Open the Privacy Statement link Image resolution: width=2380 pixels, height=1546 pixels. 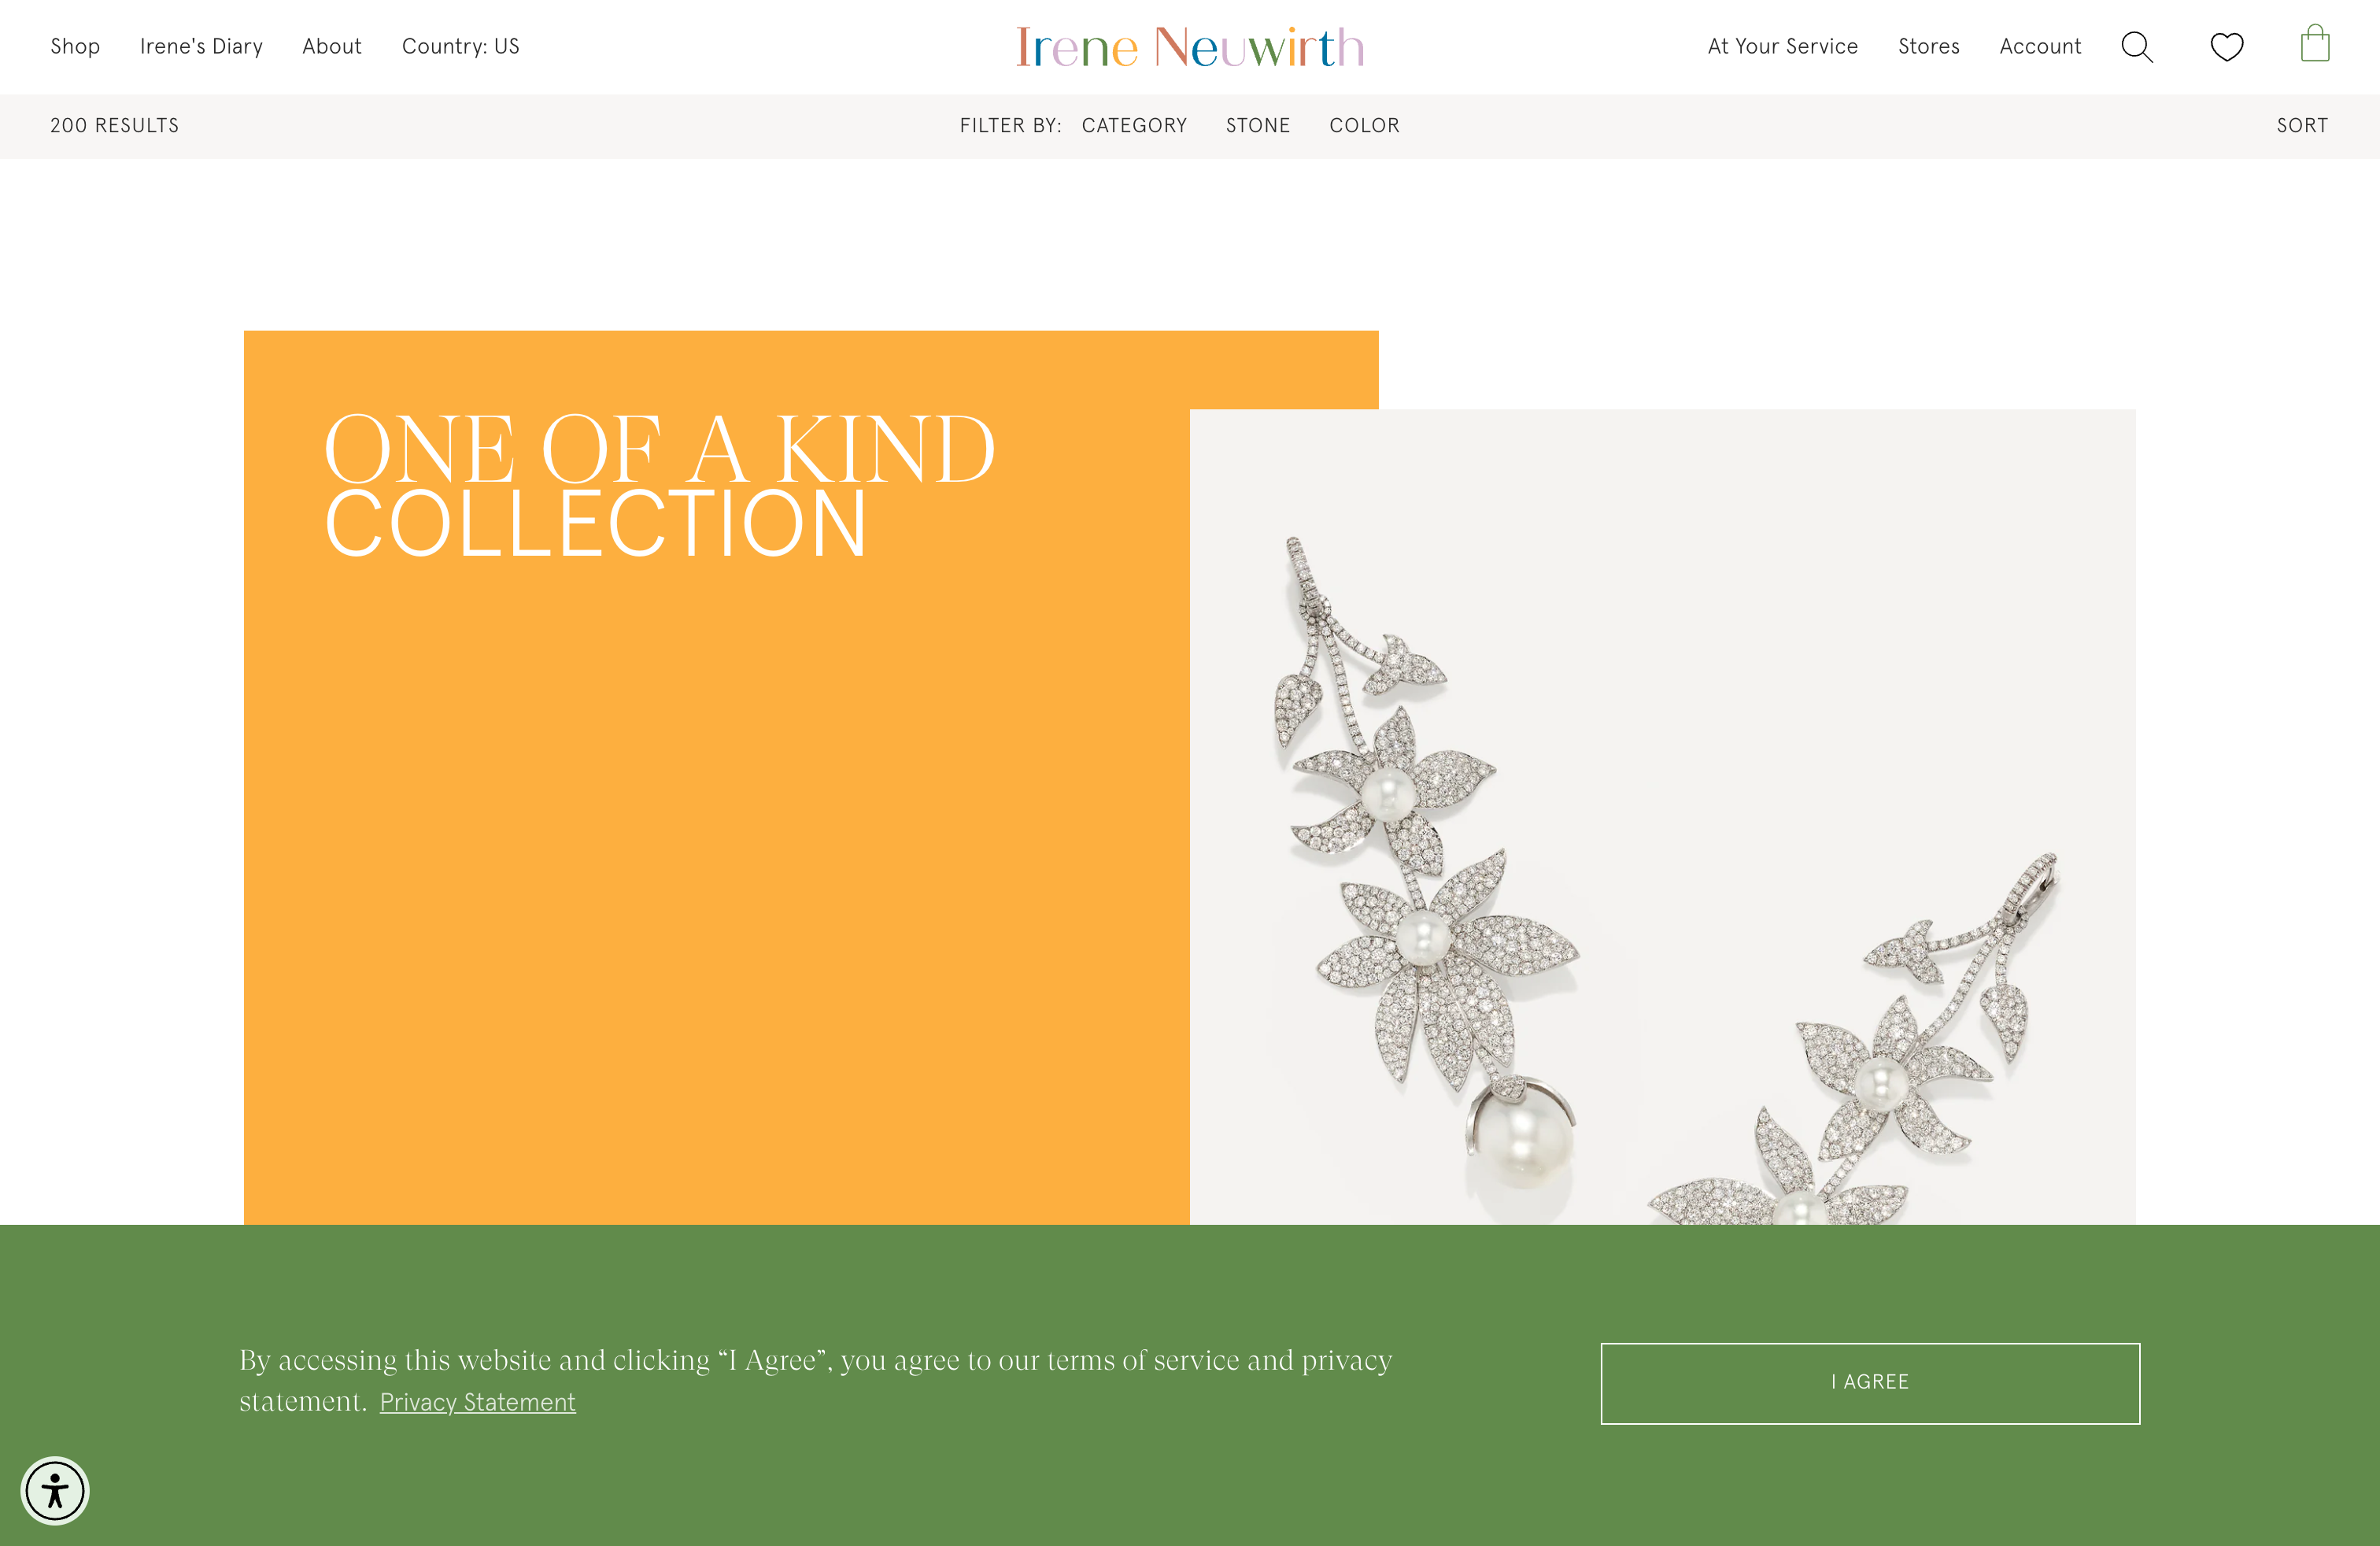click(x=477, y=1402)
